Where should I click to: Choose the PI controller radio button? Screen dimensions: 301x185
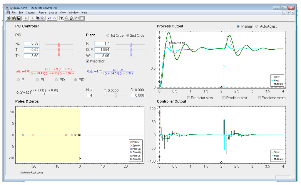38,80
